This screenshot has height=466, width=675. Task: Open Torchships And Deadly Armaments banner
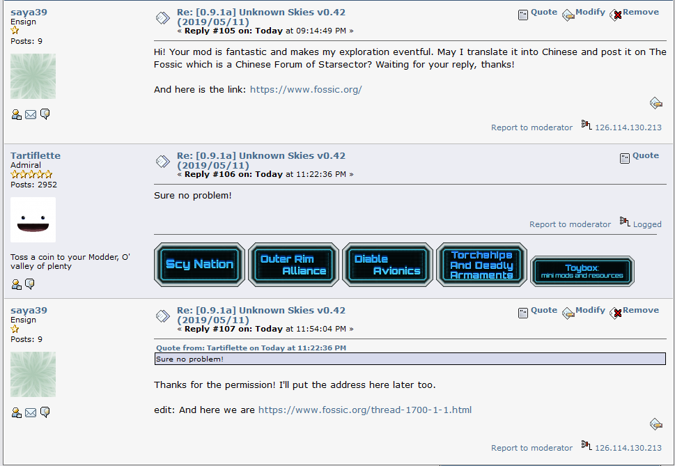pyautogui.click(x=481, y=265)
